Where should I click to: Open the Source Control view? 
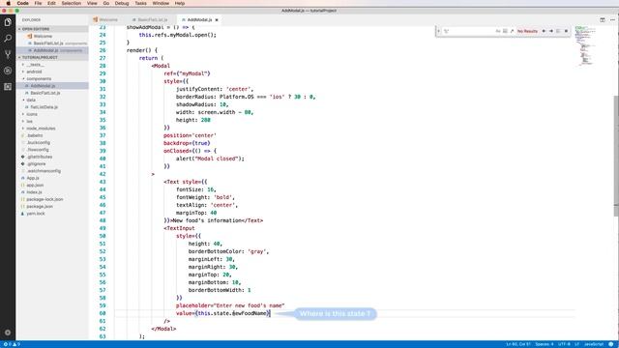point(8,54)
